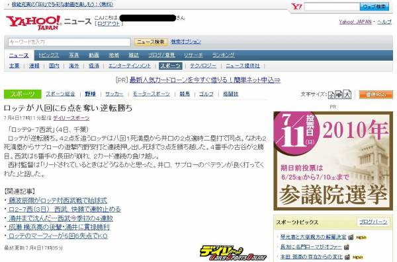Open the 2010 参議院選挙 banner
The image size is (397, 262).
pyautogui.click(x=333, y=160)
